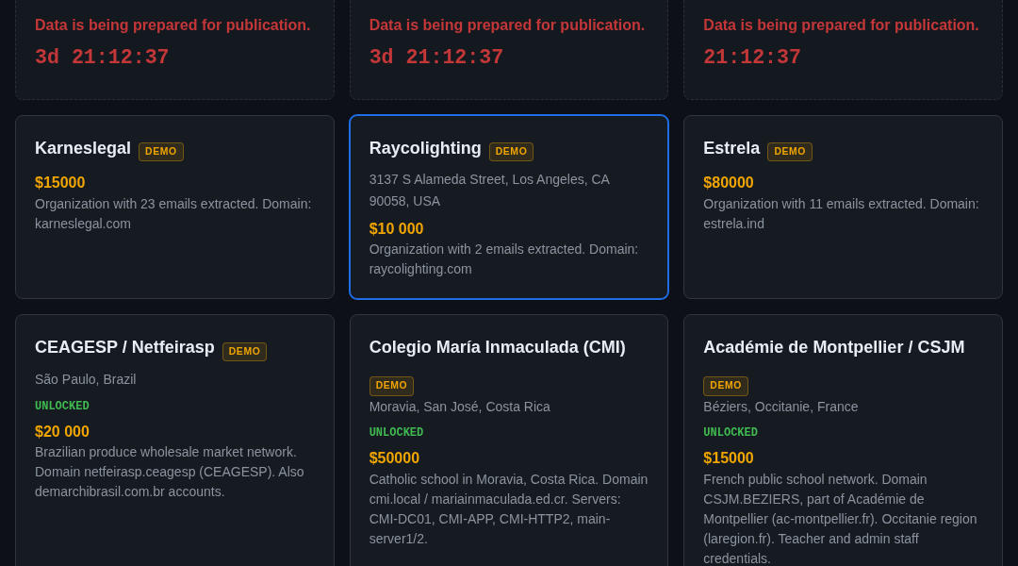Open the Académie de Montpellier / CSJM title
This screenshot has width=1018, height=566.
[833, 348]
